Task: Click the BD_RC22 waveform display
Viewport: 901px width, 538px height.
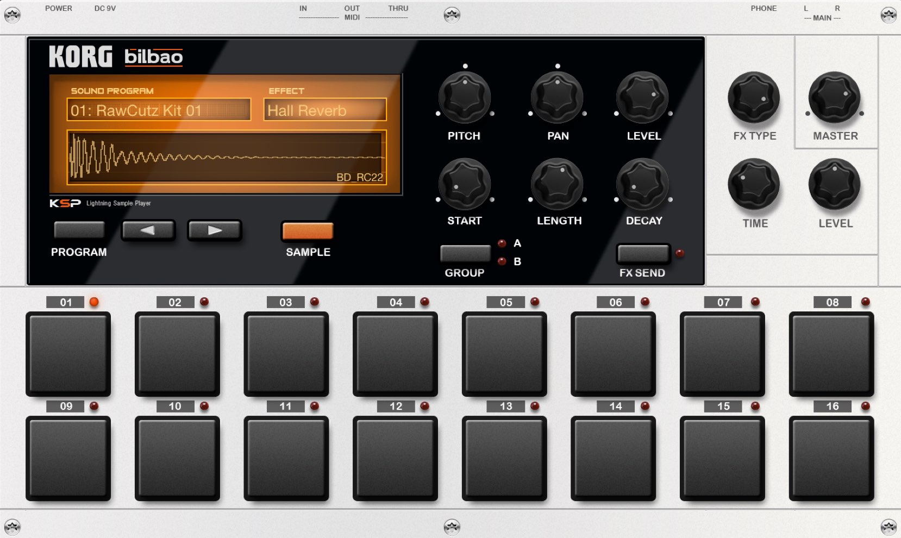Action: point(227,157)
